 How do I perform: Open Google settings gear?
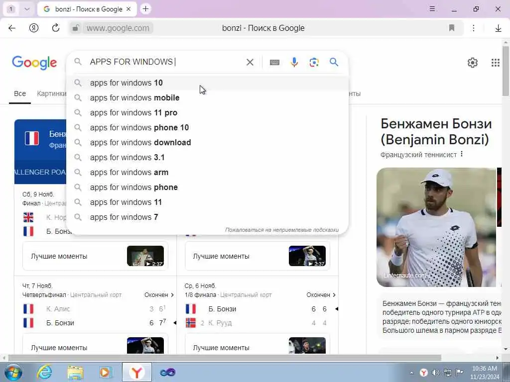472,62
